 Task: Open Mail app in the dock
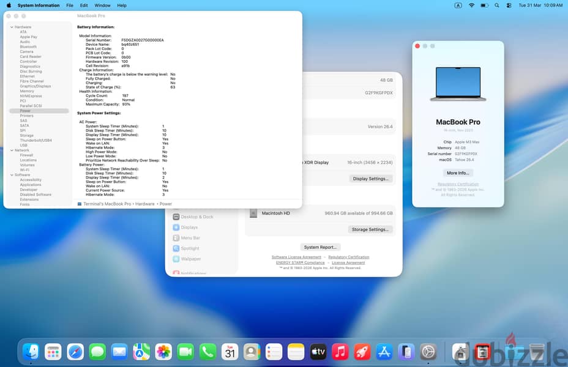pyautogui.click(x=119, y=352)
